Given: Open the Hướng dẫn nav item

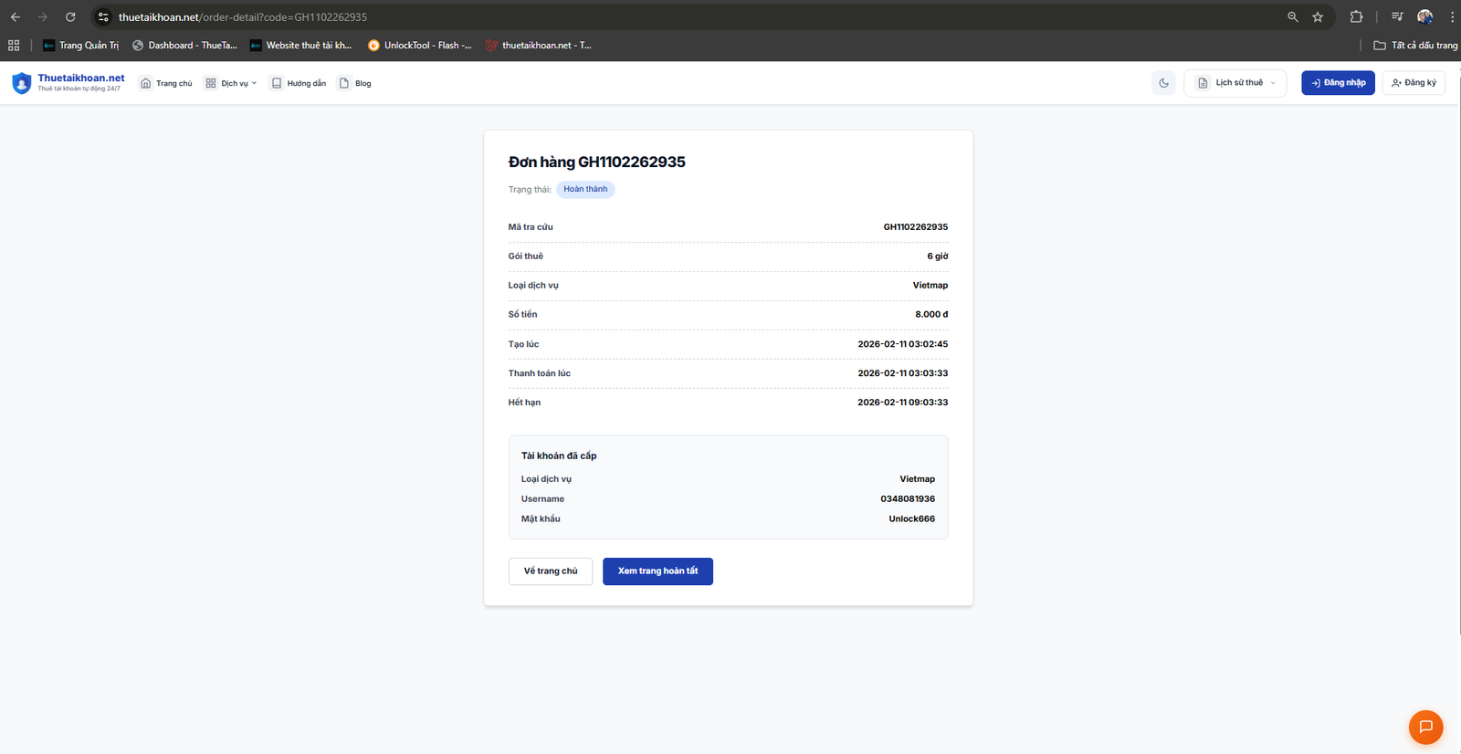Looking at the screenshot, I should 299,83.
